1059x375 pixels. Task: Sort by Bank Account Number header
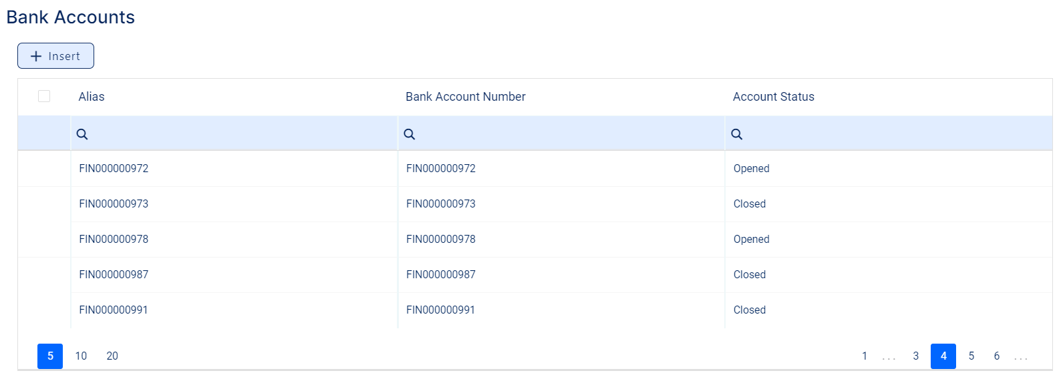click(465, 97)
